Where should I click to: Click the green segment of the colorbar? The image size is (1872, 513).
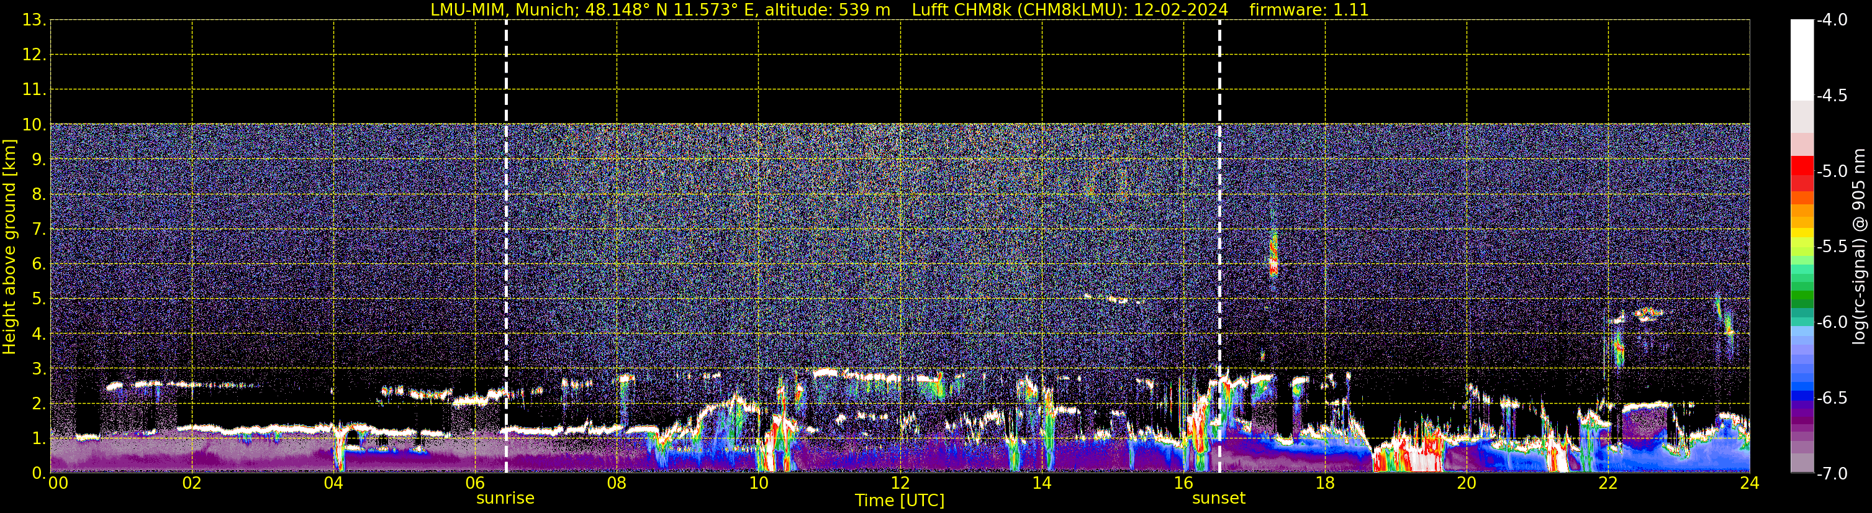click(x=1802, y=296)
